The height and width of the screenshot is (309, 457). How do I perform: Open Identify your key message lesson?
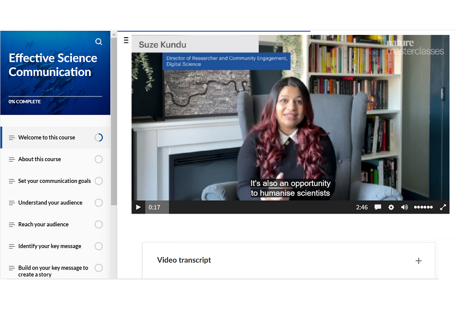pyautogui.click(x=55, y=246)
